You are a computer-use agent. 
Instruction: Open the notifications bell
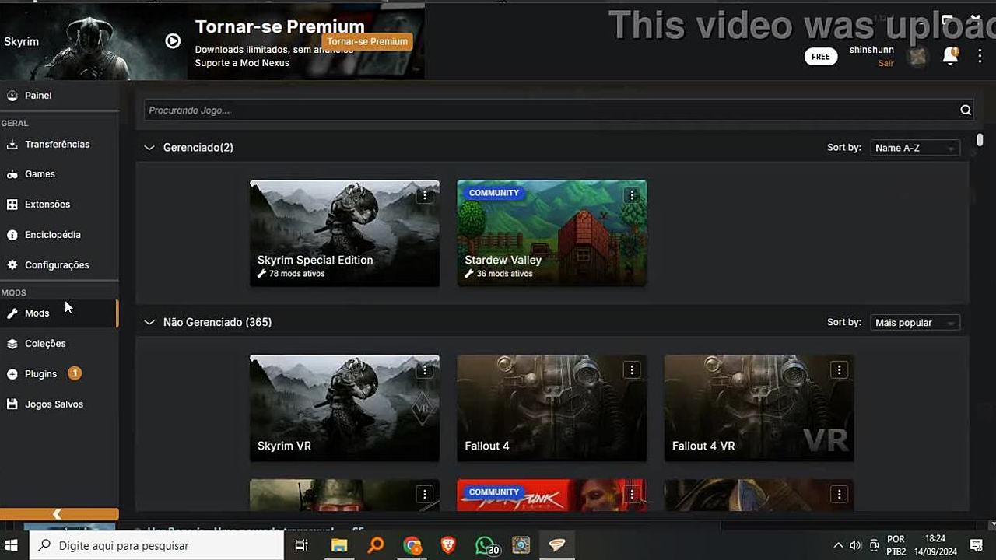[x=950, y=55]
